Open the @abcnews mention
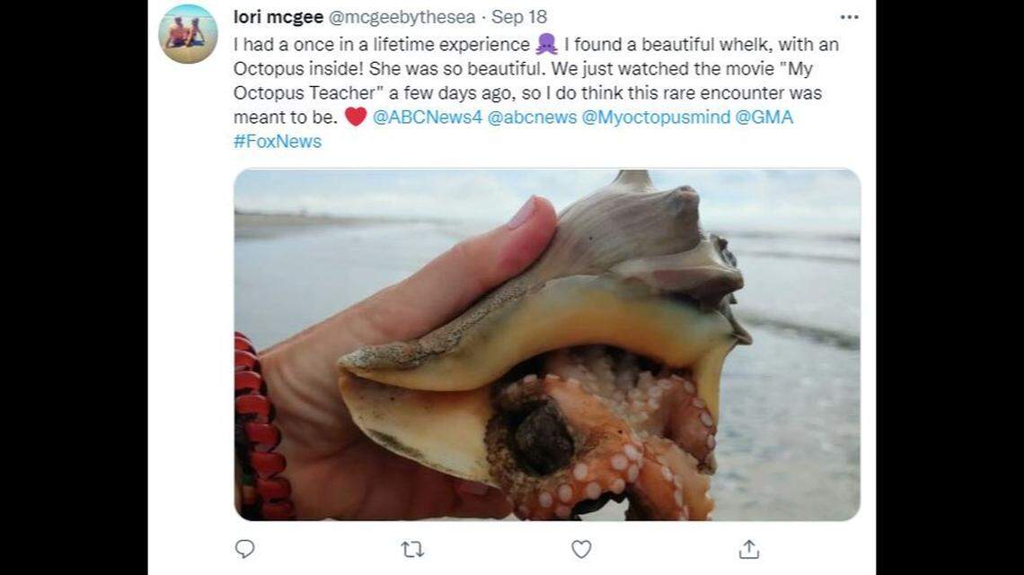 (x=530, y=117)
